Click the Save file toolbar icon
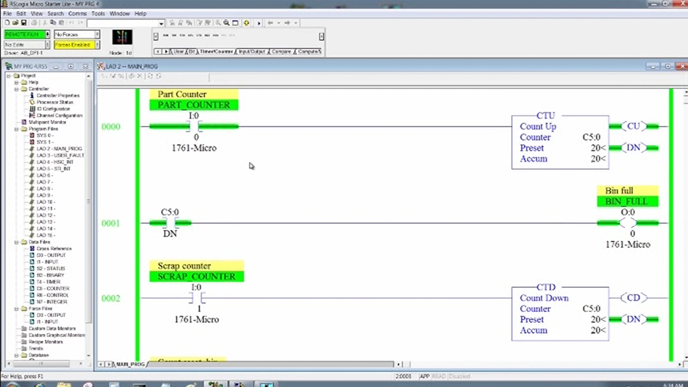 (24, 23)
